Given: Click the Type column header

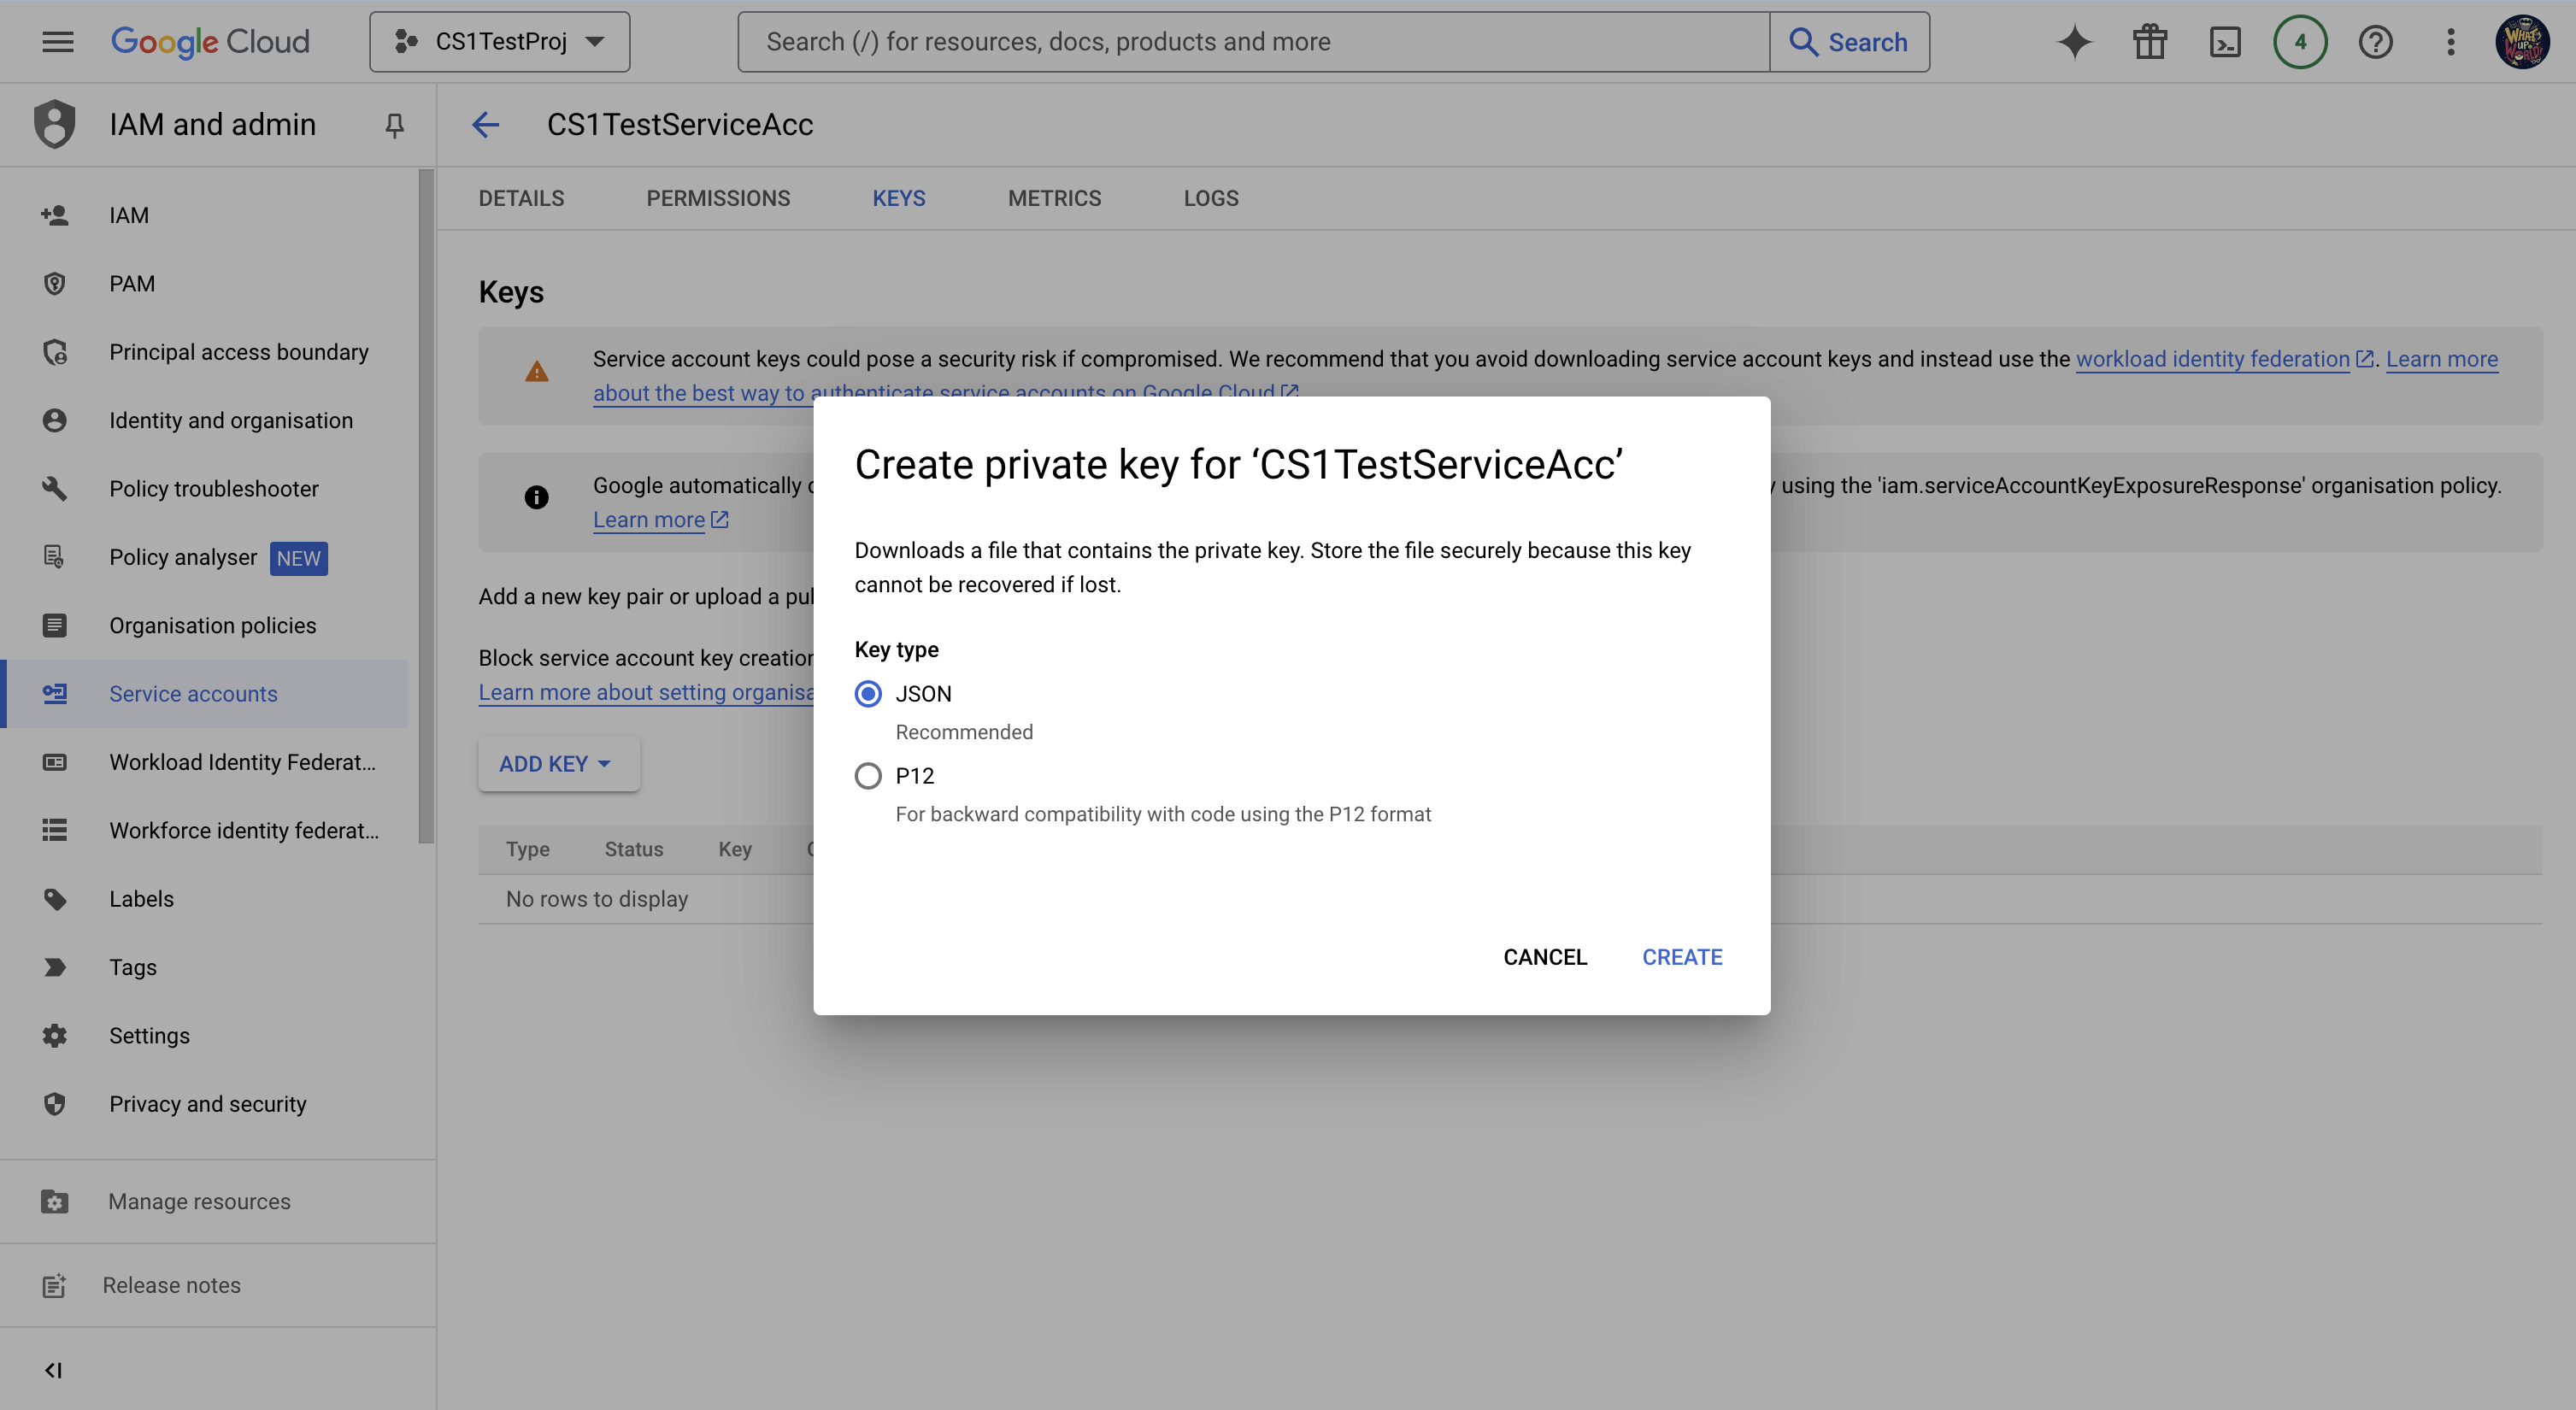Looking at the screenshot, I should pyautogui.click(x=527, y=849).
